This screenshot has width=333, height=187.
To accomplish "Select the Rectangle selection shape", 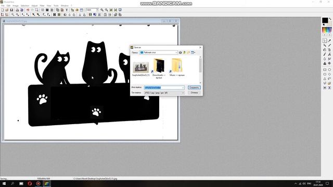I will click(x=325, y=70).
